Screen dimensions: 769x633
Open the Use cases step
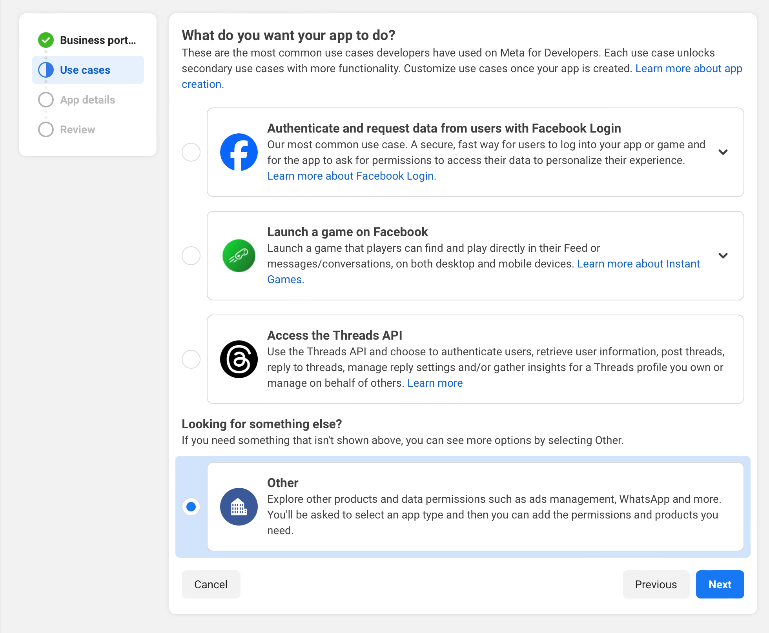(x=85, y=70)
